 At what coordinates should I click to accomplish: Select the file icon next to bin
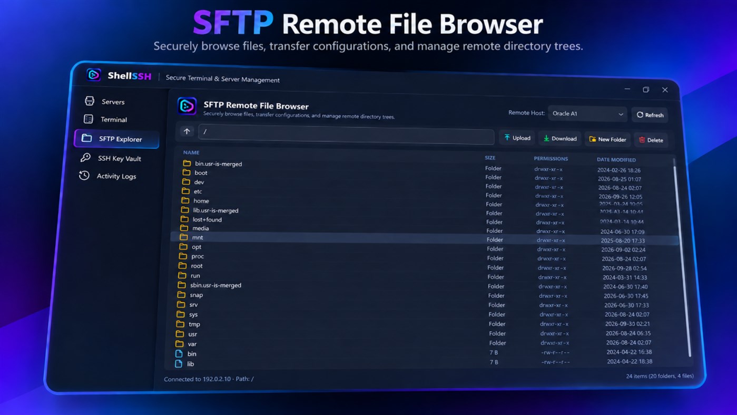pyautogui.click(x=179, y=353)
